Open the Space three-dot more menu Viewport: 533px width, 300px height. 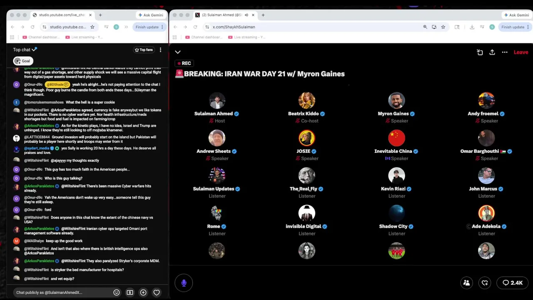(x=505, y=52)
